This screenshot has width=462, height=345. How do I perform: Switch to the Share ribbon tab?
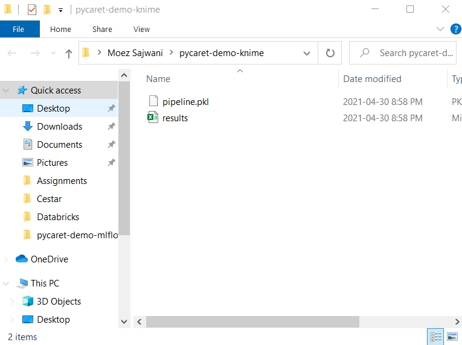point(102,29)
